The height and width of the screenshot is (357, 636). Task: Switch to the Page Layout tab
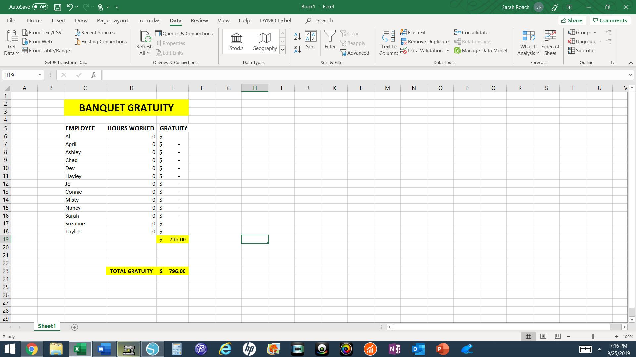[x=112, y=20]
